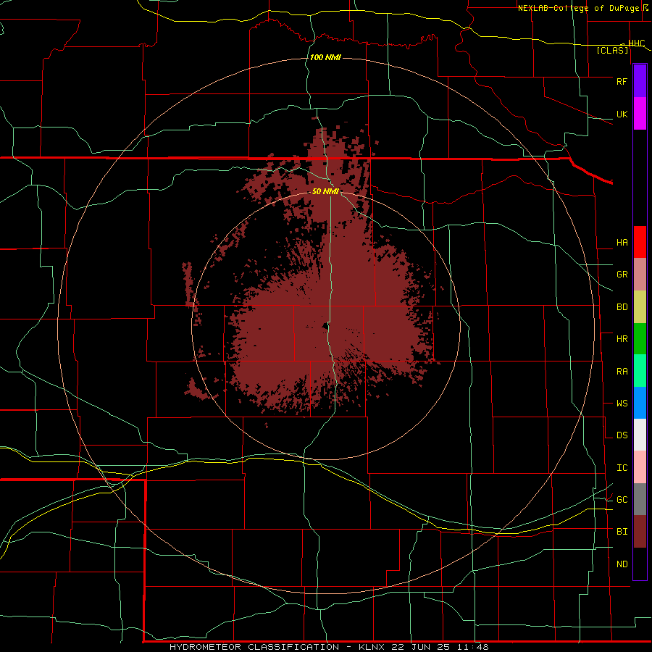Click the DS legend label
Viewport: 652px width, 652px height.
coord(622,435)
